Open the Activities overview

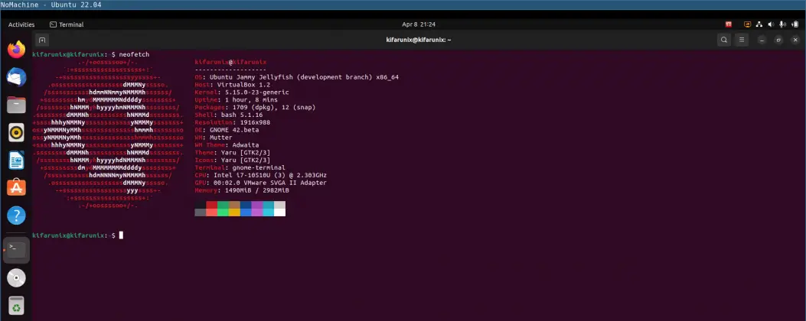point(21,24)
